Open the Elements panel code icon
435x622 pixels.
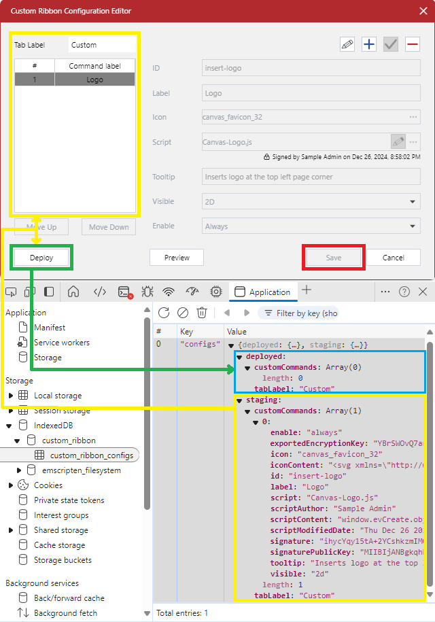100,292
